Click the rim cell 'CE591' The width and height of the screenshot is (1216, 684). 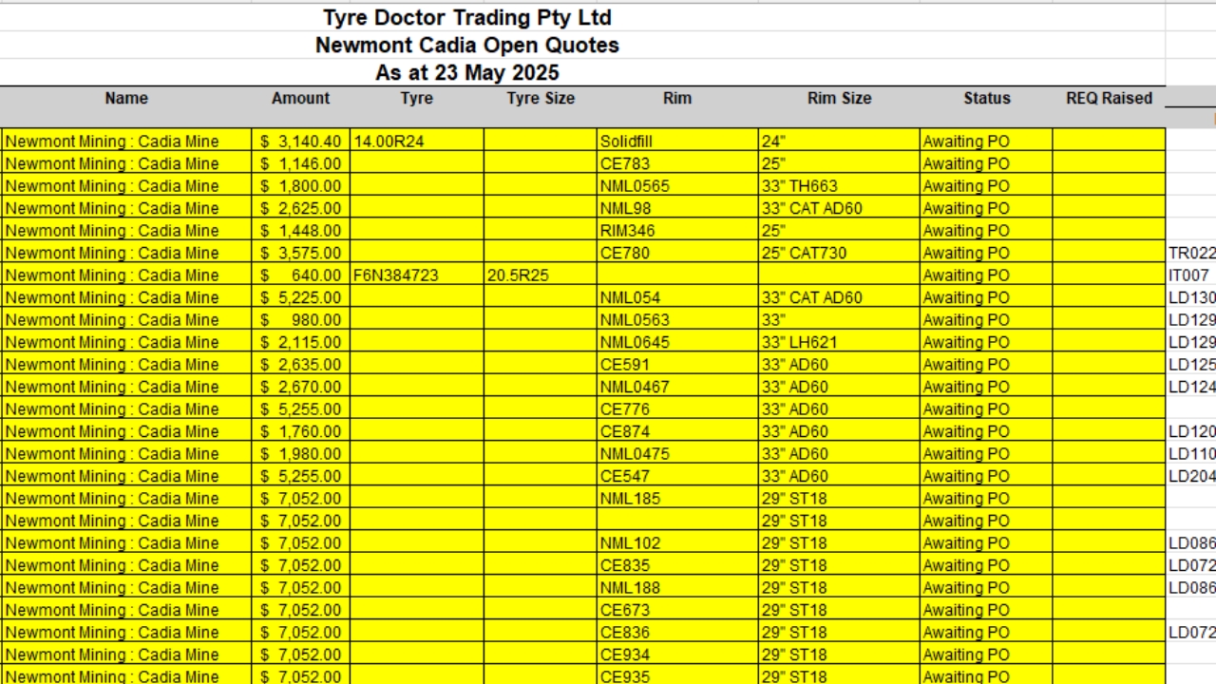coord(677,365)
